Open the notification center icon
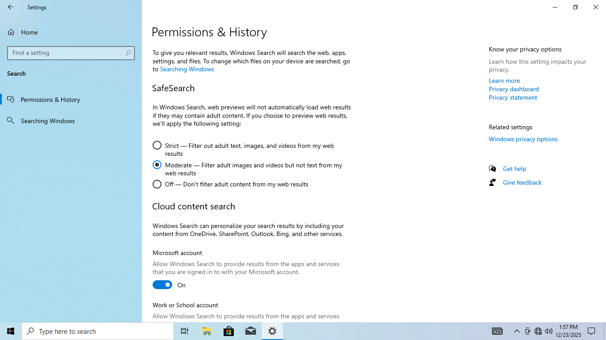The width and height of the screenshot is (606, 340). coord(591,331)
